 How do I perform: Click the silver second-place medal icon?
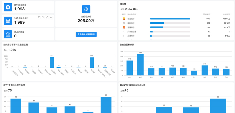[124, 23]
